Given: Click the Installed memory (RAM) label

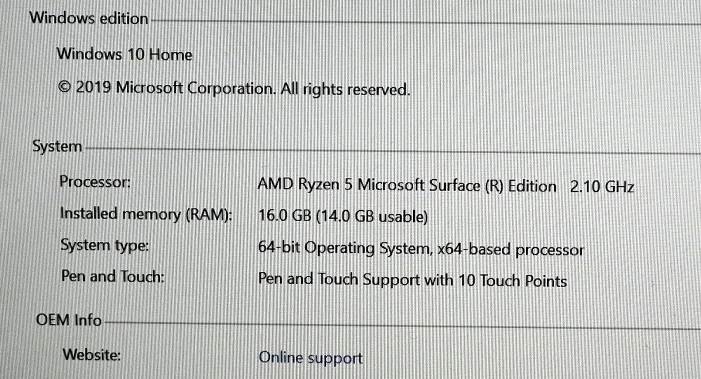Looking at the screenshot, I should (x=146, y=214).
